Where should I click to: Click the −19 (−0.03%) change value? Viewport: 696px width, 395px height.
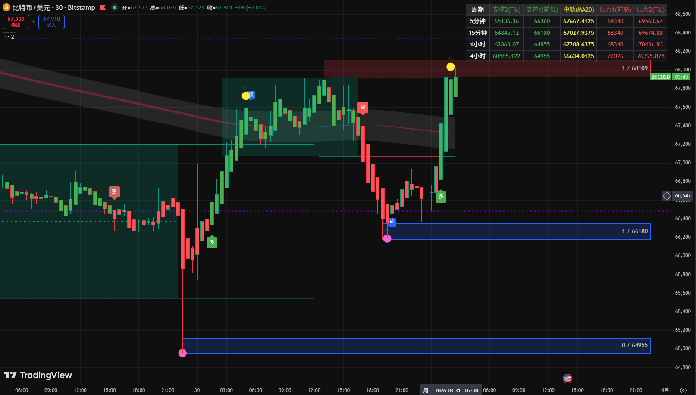point(251,8)
